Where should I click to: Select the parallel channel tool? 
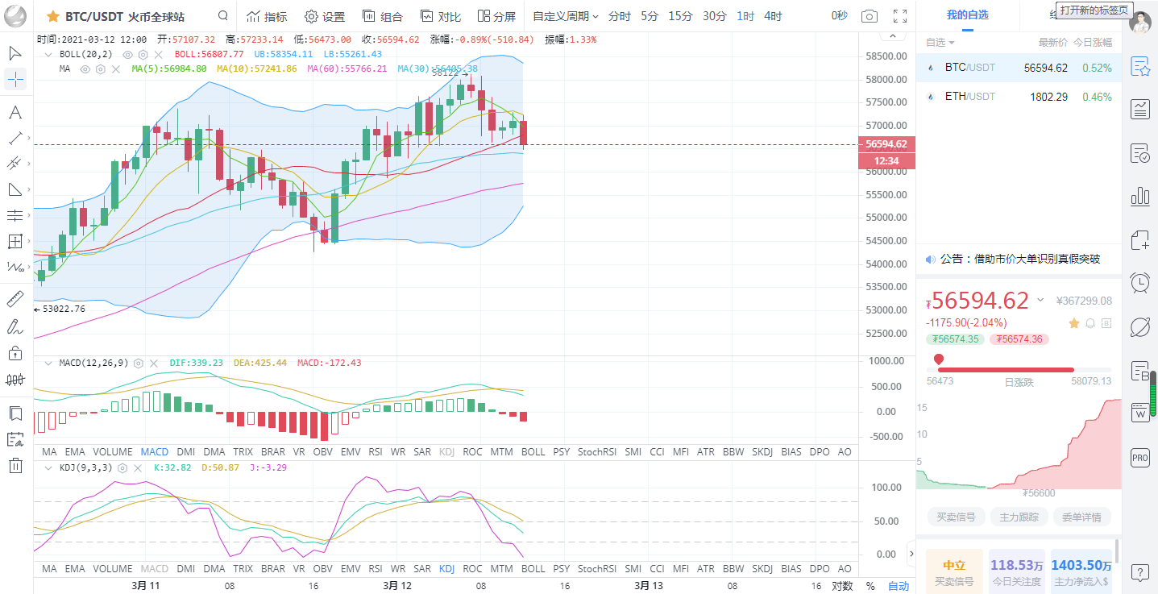point(15,164)
